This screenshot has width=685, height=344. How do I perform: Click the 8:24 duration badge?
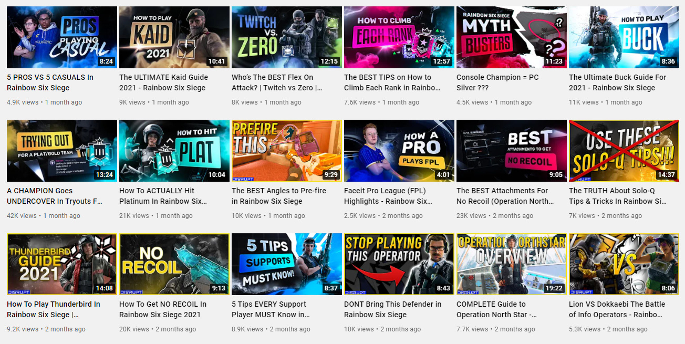106,61
